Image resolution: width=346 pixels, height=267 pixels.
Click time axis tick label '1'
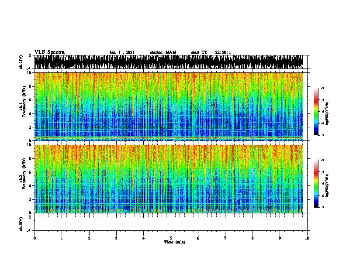62,238
